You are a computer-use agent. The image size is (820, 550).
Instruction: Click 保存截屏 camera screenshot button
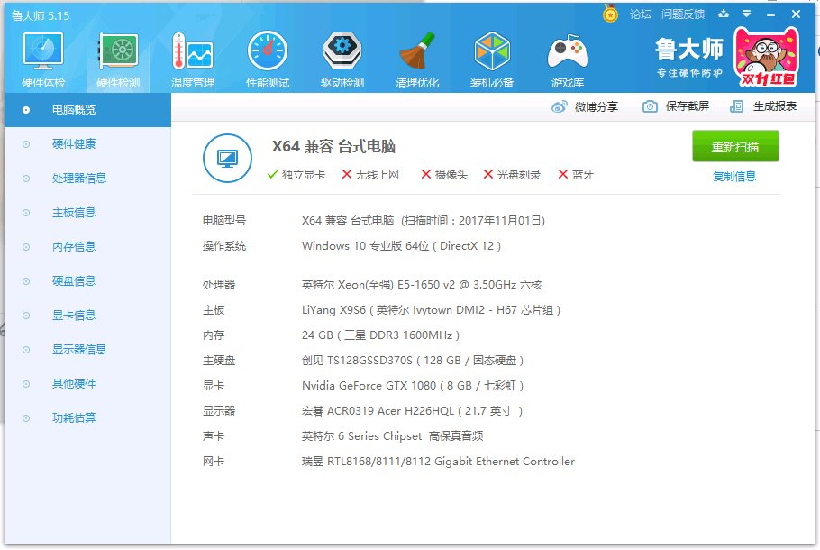click(676, 106)
